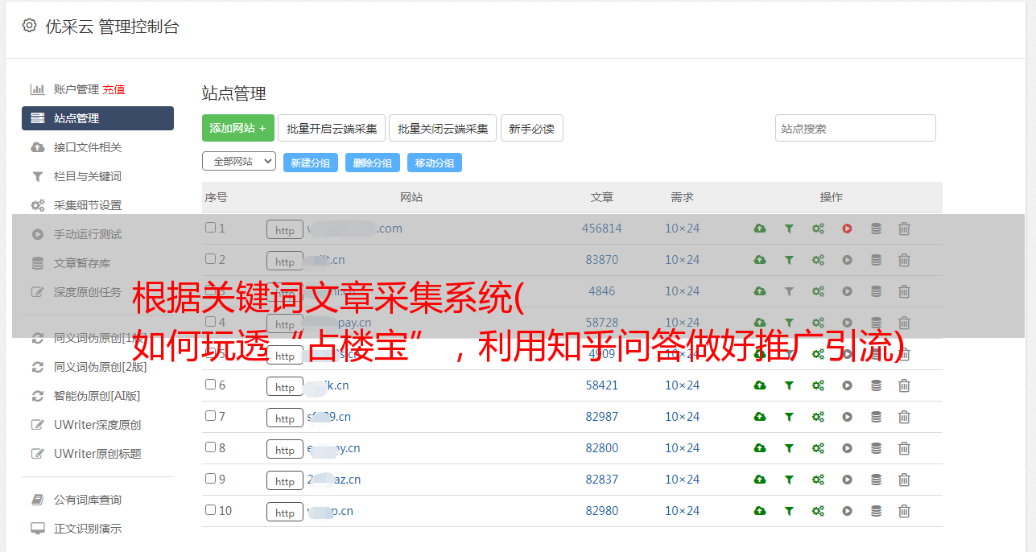Delete site 1 with its trash icon
1036x552 pixels.
click(904, 229)
